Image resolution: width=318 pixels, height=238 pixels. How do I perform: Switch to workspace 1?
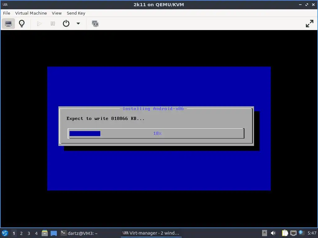point(14,233)
